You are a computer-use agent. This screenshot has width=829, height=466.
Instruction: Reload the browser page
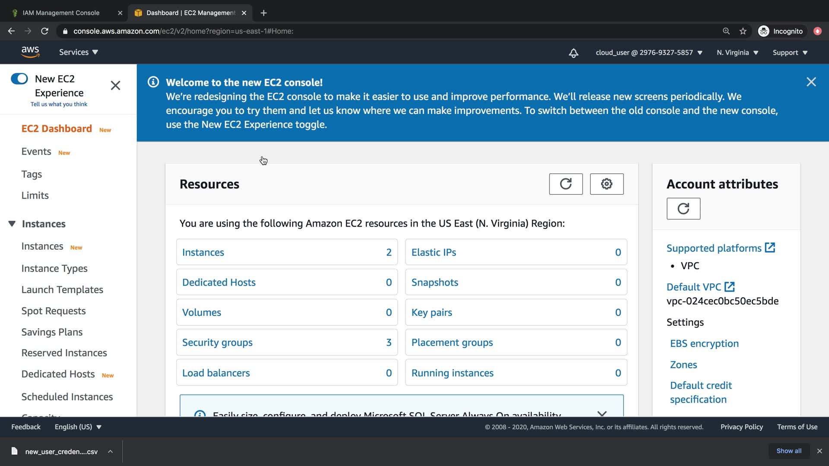coord(44,31)
